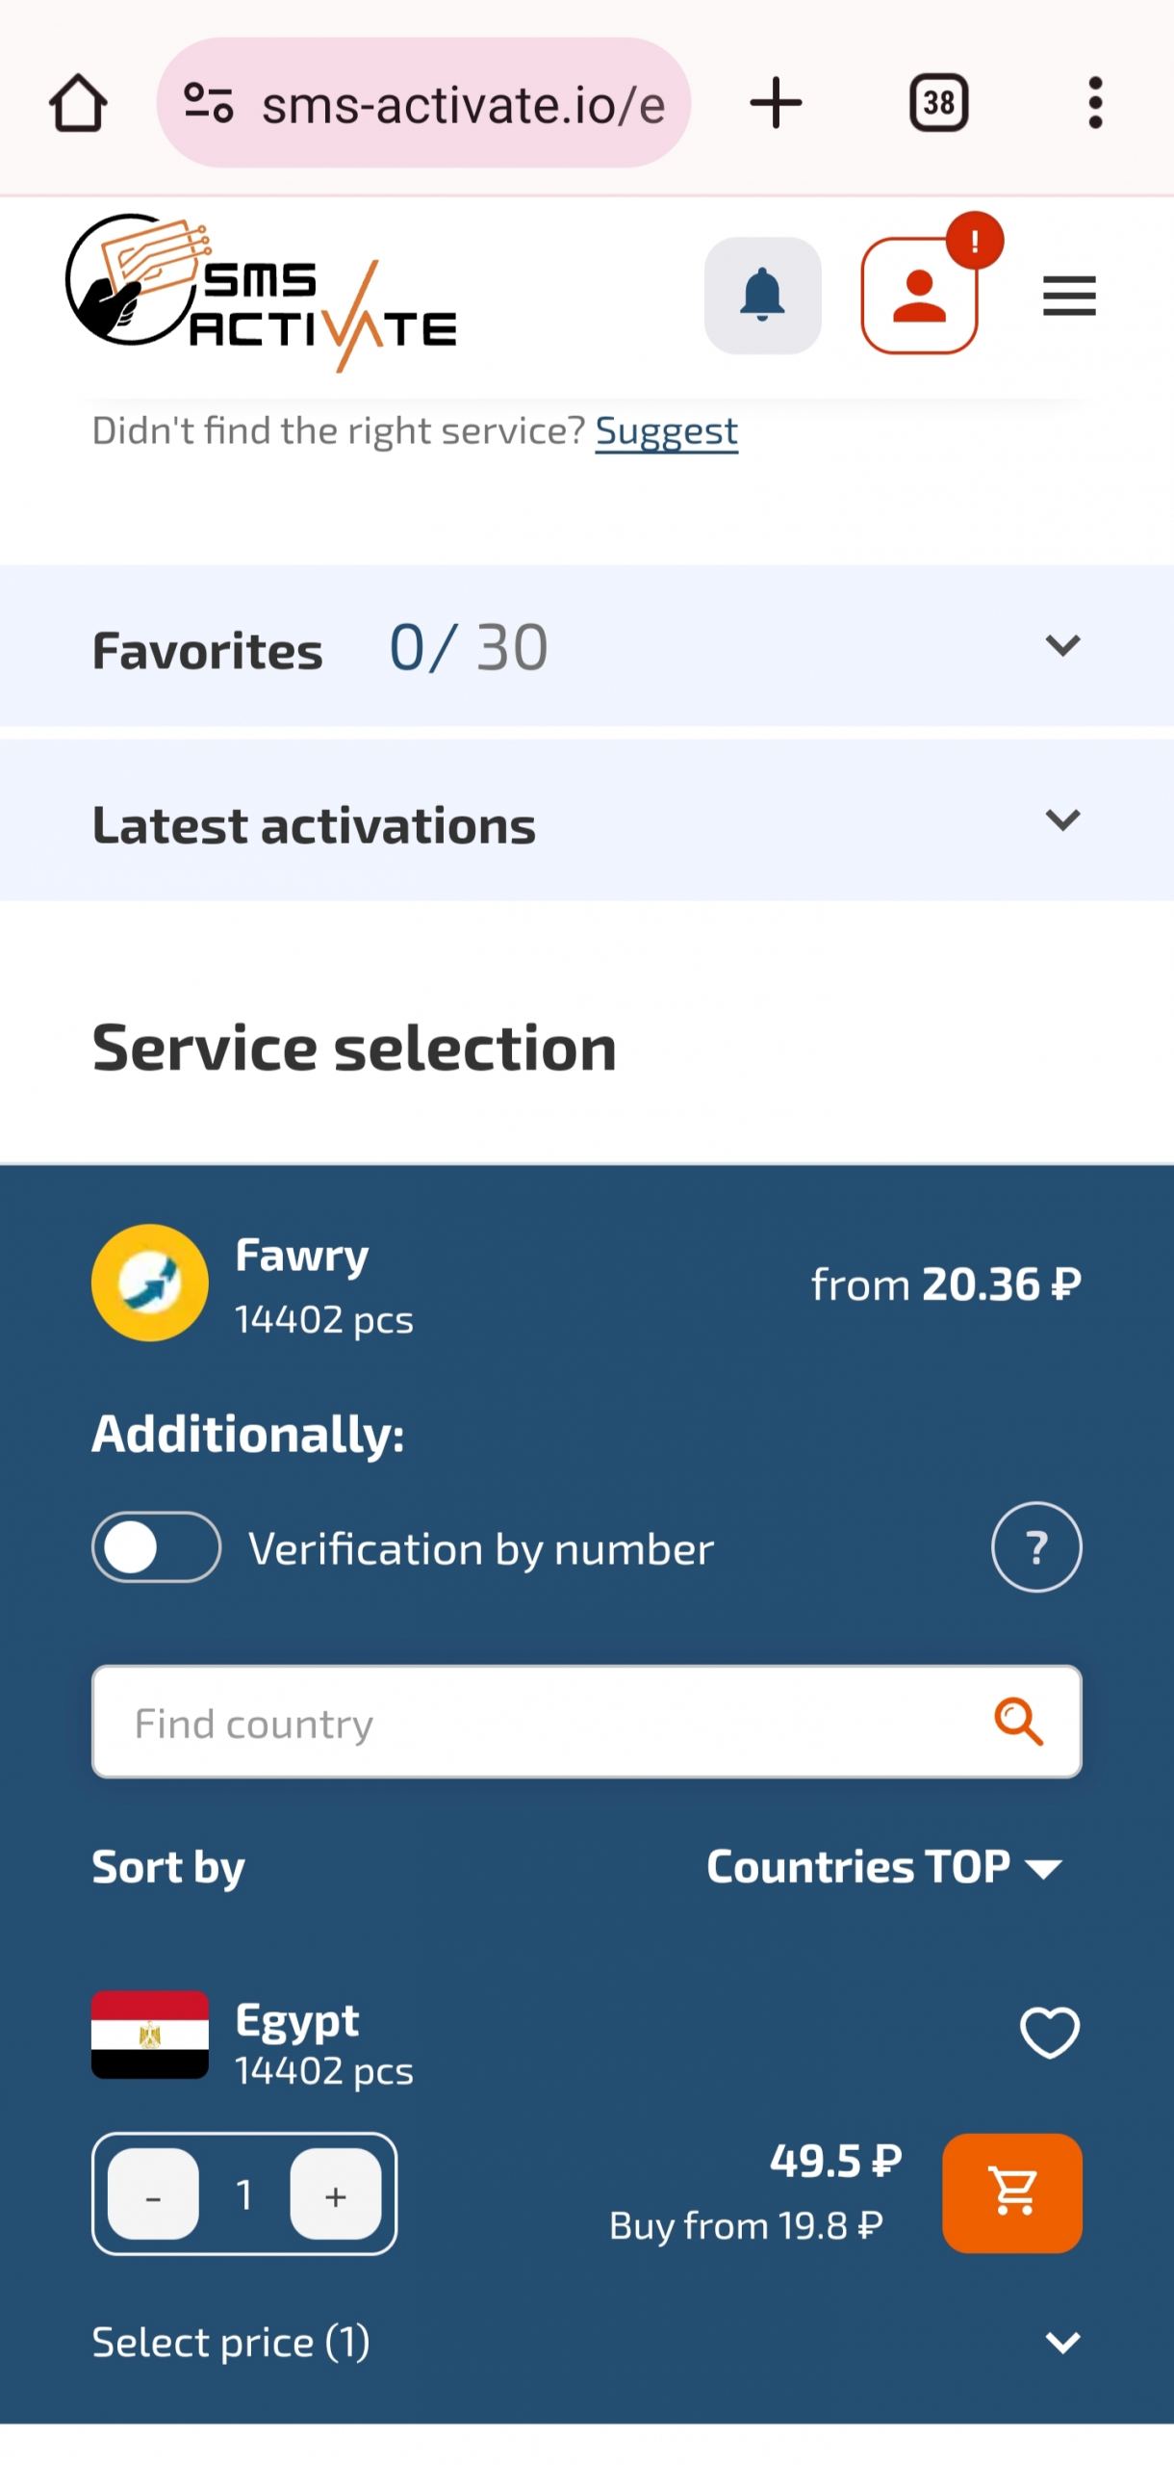Click the question mark help icon
The width and height of the screenshot is (1174, 2465).
[1036, 1547]
